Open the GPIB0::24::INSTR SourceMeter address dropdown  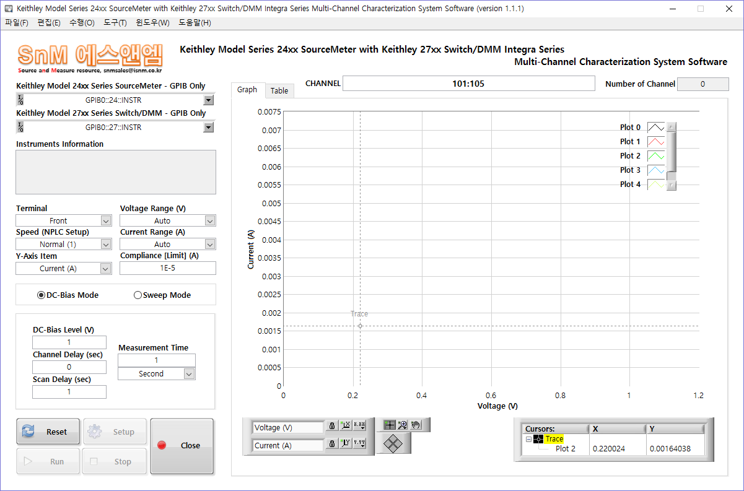click(x=209, y=100)
